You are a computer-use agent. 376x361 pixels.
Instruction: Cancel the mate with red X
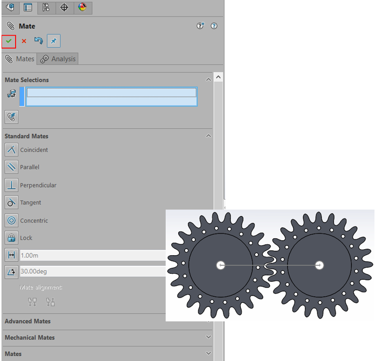(x=24, y=41)
